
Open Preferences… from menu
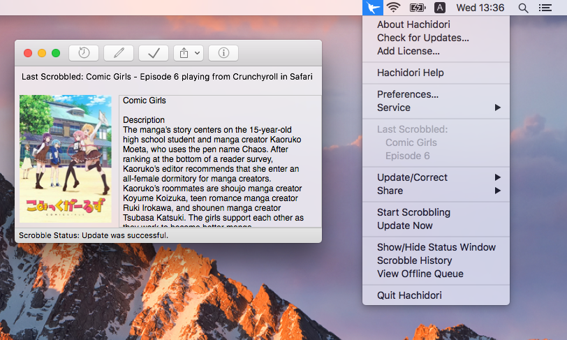(436, 94)
